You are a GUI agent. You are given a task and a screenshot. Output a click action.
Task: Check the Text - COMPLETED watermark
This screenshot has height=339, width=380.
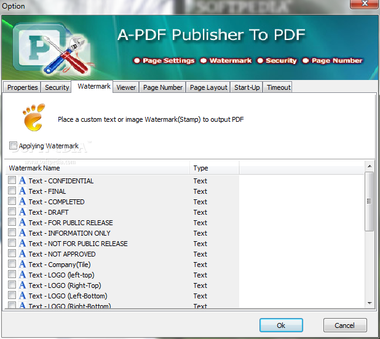12,201
